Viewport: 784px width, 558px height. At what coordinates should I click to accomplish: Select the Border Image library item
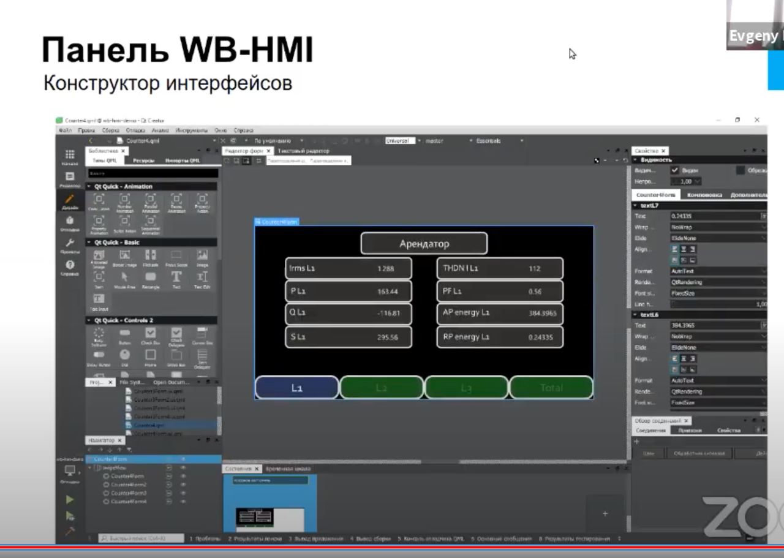124,258
